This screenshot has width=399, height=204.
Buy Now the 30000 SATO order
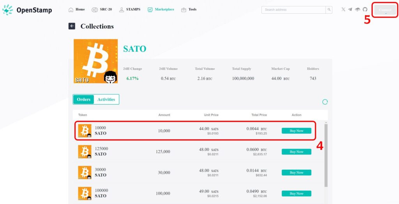tap(297, 172)
